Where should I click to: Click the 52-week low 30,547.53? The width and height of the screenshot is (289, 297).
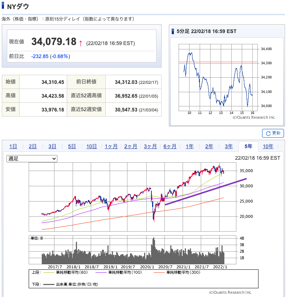coord(126,110)
